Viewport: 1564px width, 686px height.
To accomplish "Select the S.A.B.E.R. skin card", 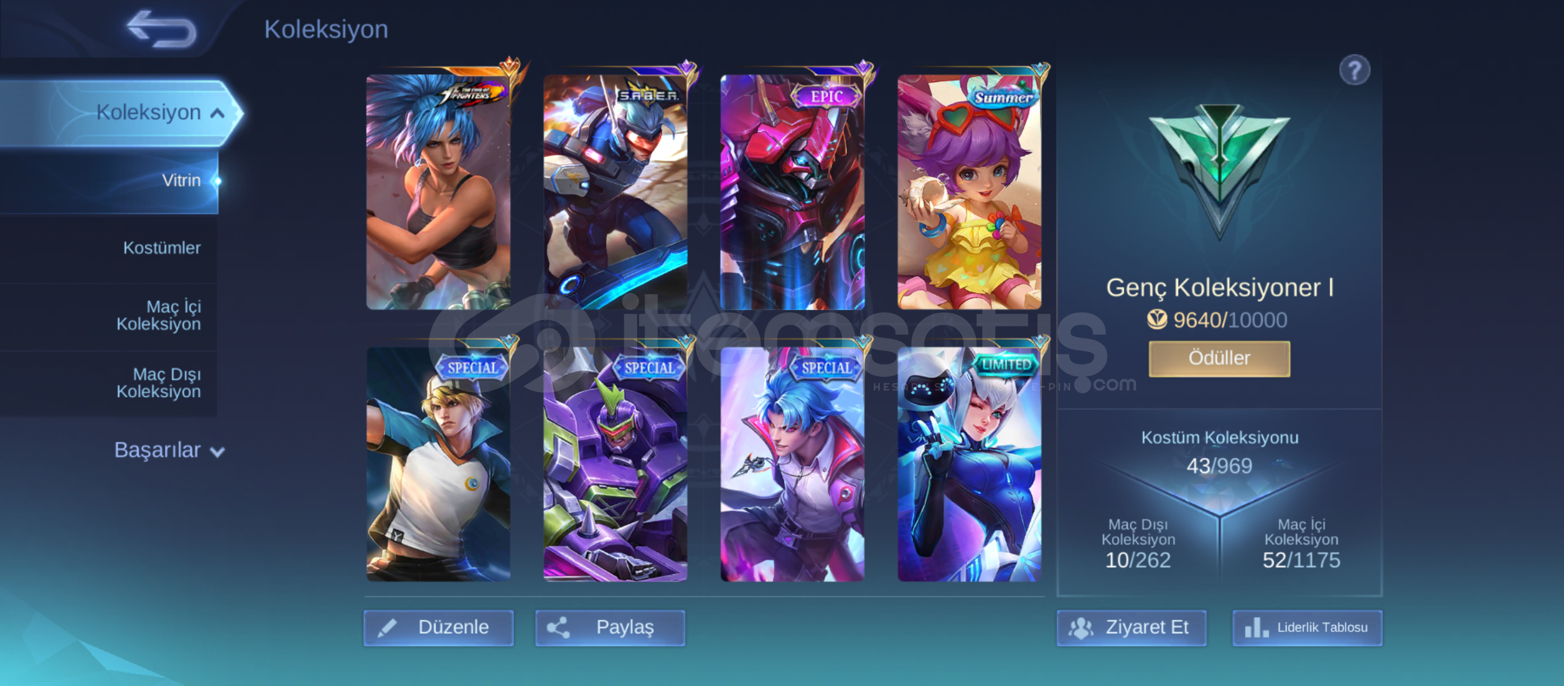I will 615,192.
